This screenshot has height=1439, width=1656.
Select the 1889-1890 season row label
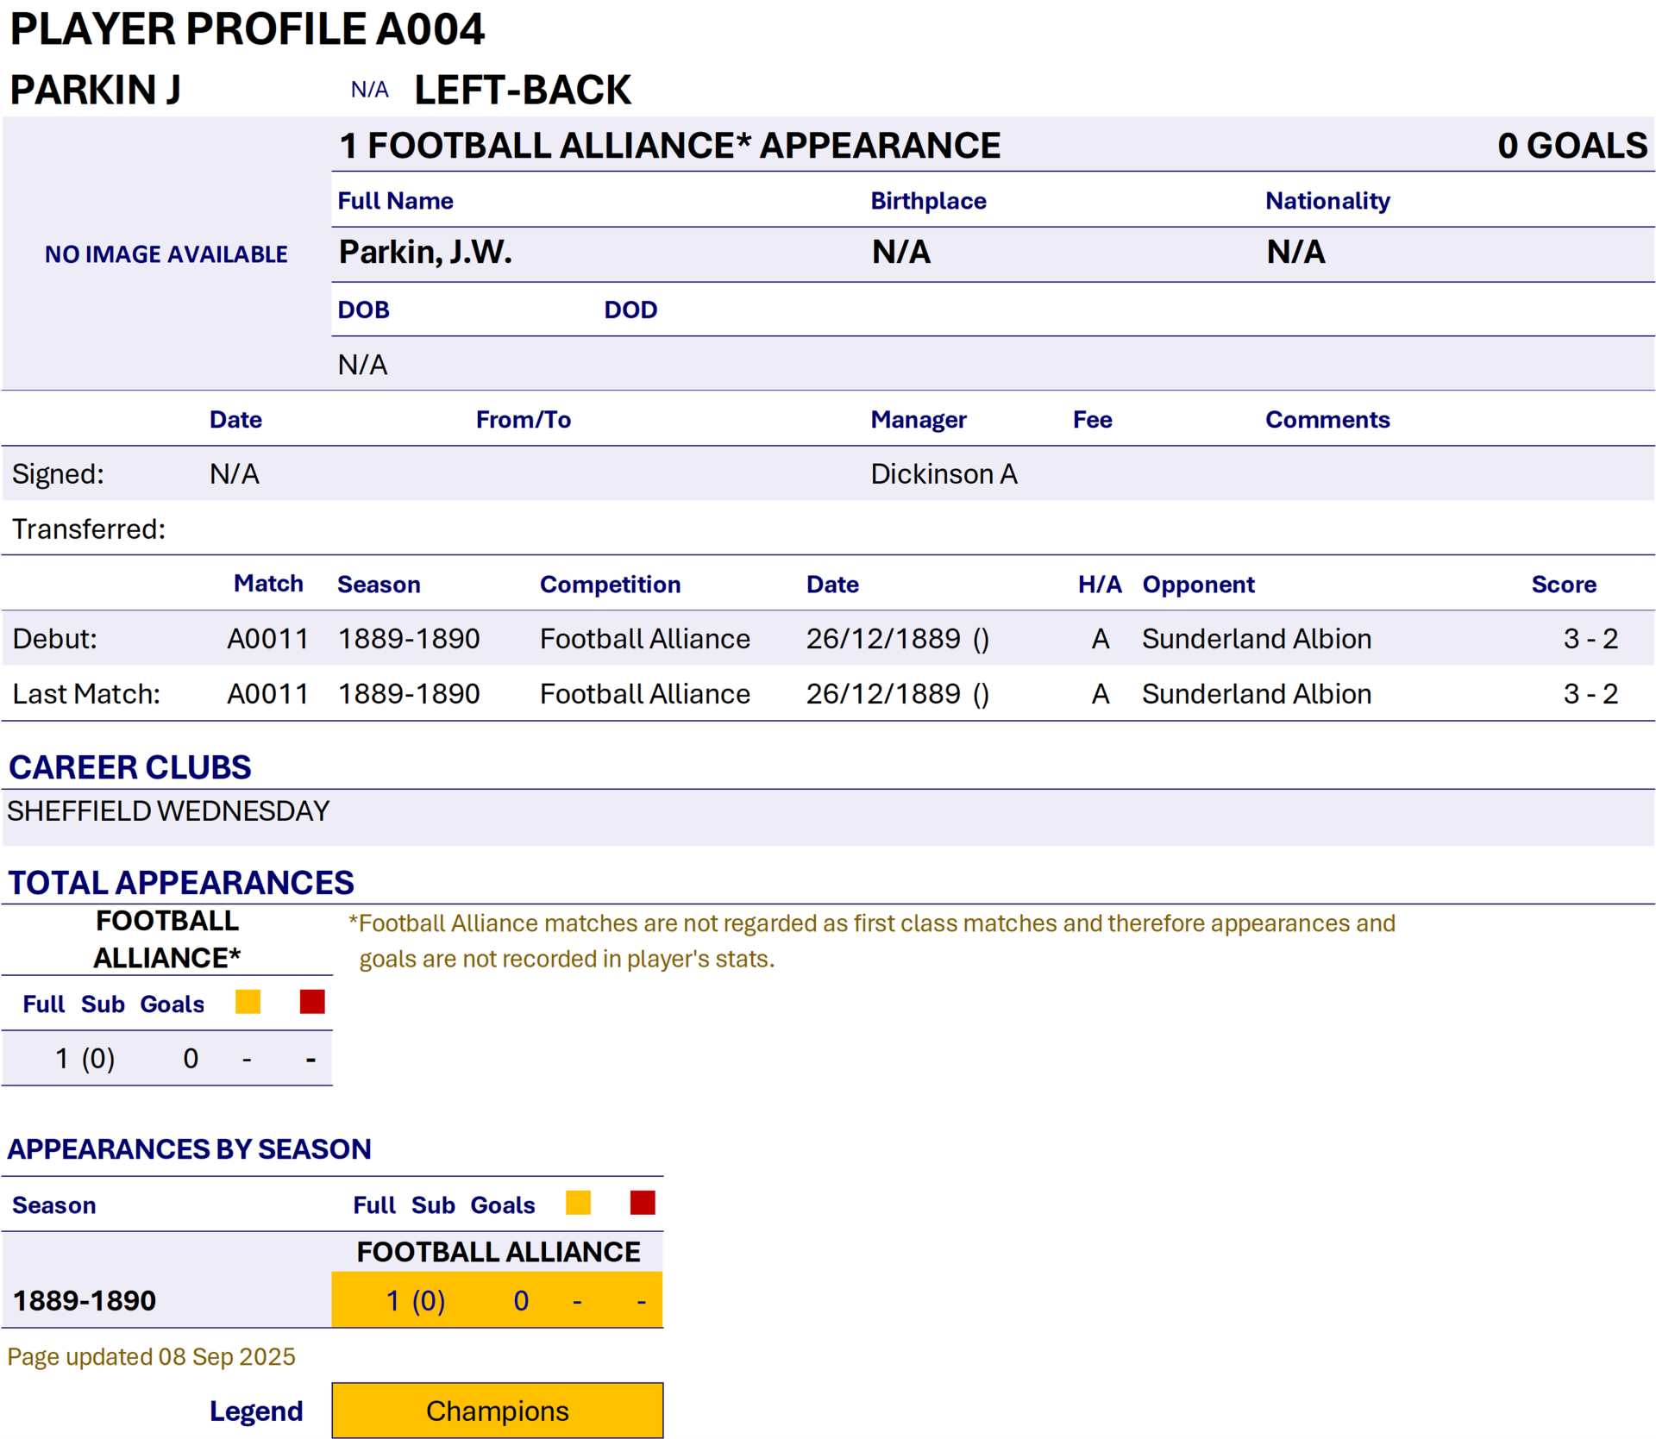[x=85, y=1300]
